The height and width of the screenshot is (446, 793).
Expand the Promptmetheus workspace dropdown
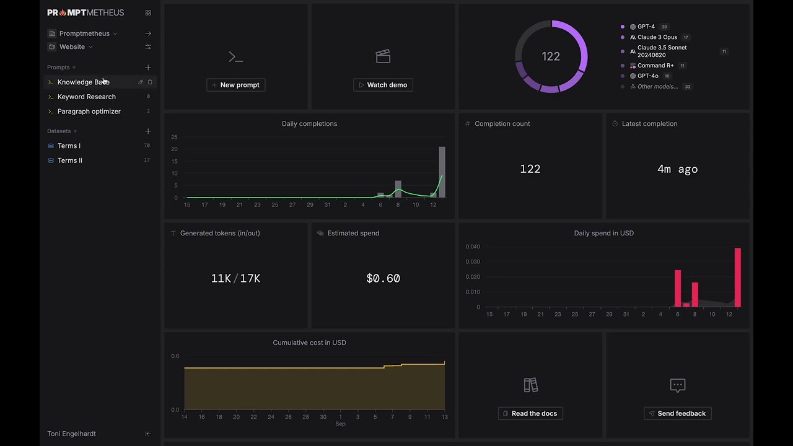click(115, 33)
